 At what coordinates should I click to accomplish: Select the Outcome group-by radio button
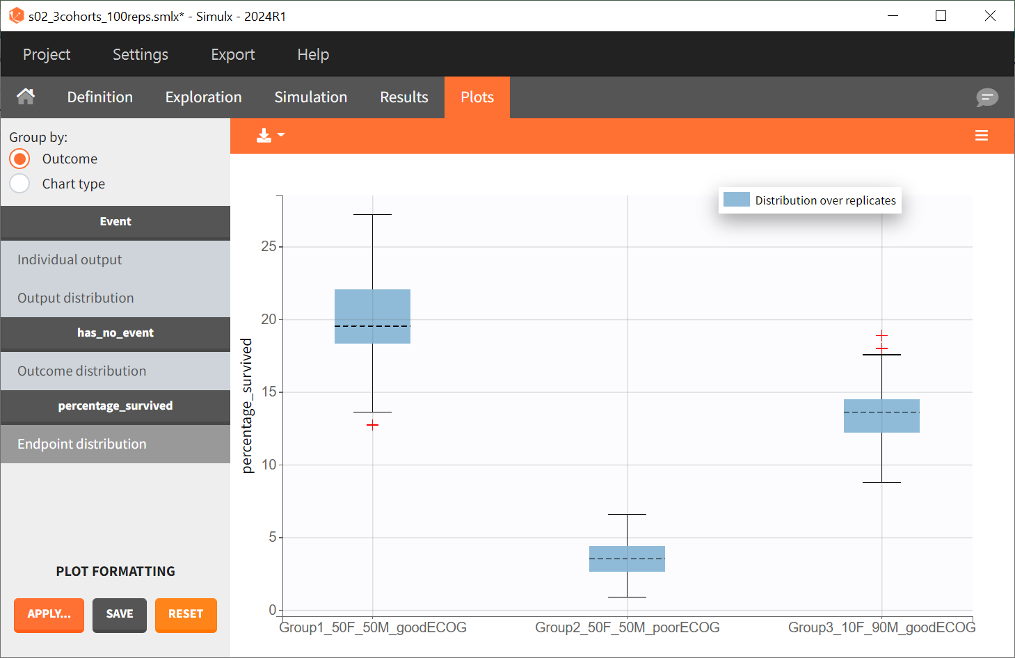[x=20, y=159]
